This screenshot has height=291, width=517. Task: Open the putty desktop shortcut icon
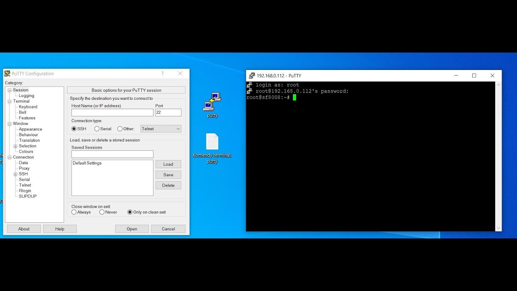click(212, 101)
